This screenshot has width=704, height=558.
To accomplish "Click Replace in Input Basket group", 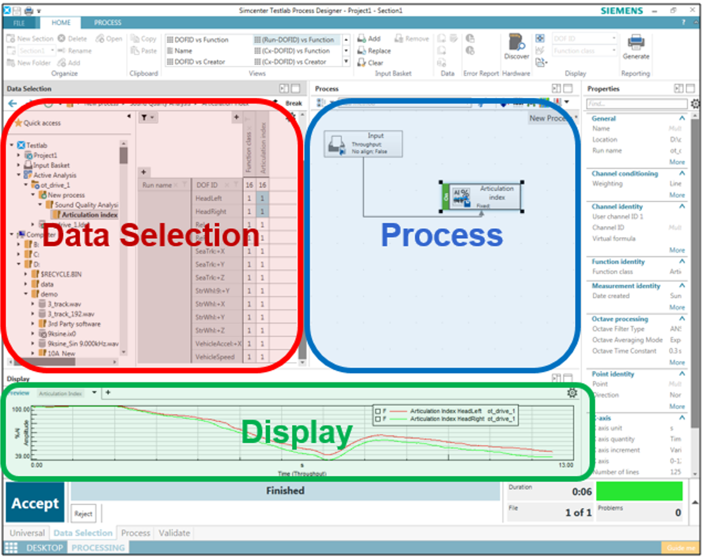I will click(373, 51).
